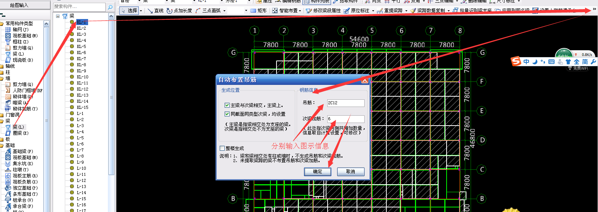Select L-10 in the beam list
598x212 pixels.
tap(81, 168)
